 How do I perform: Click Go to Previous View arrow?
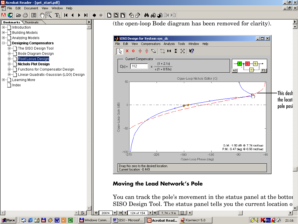point(94,15)
